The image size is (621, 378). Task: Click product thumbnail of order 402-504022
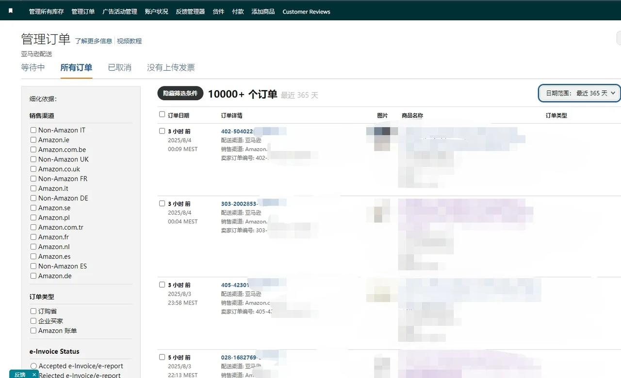[382, 139]
